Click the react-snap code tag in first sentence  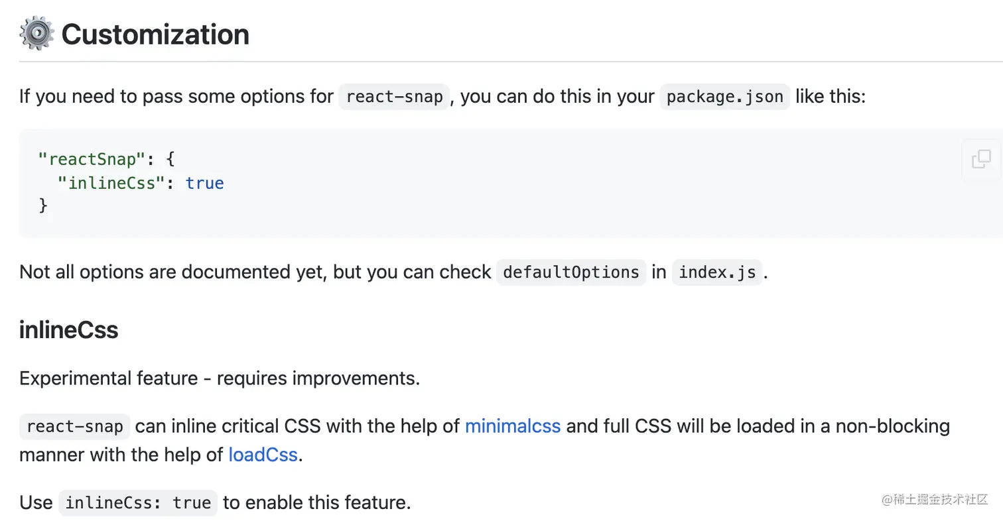pos(394,97)
